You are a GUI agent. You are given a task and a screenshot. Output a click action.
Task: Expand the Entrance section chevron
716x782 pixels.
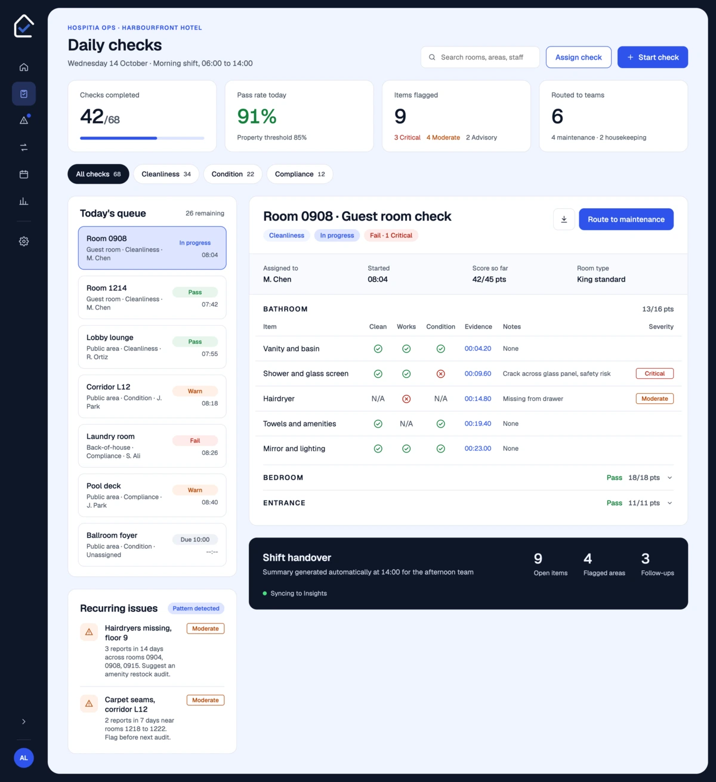tap(669, 503)
